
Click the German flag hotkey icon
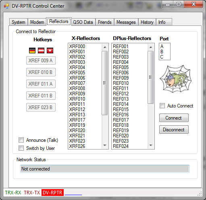pos(32,51)
